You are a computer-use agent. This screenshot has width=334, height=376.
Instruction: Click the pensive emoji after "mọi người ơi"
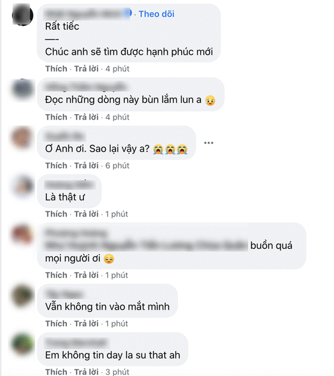click(109, 259)
